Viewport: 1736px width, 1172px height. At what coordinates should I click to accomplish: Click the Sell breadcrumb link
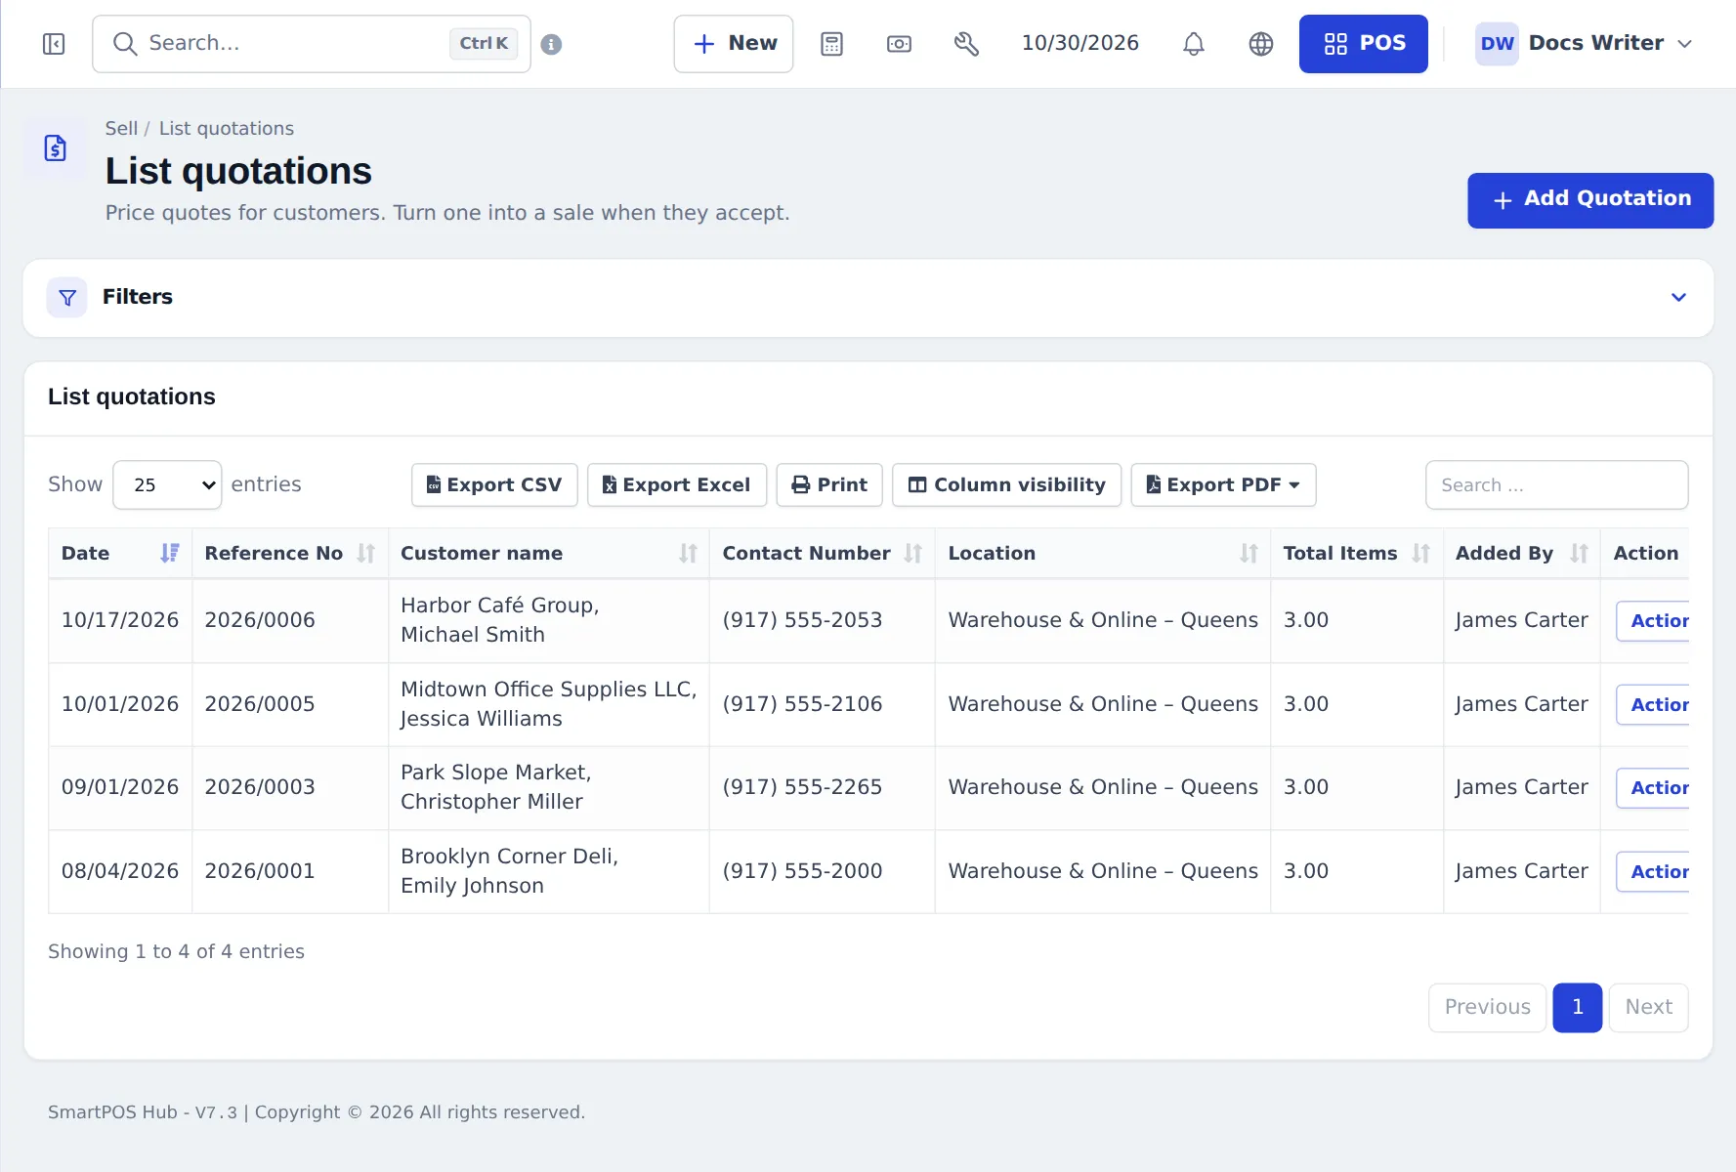[121, 129]
